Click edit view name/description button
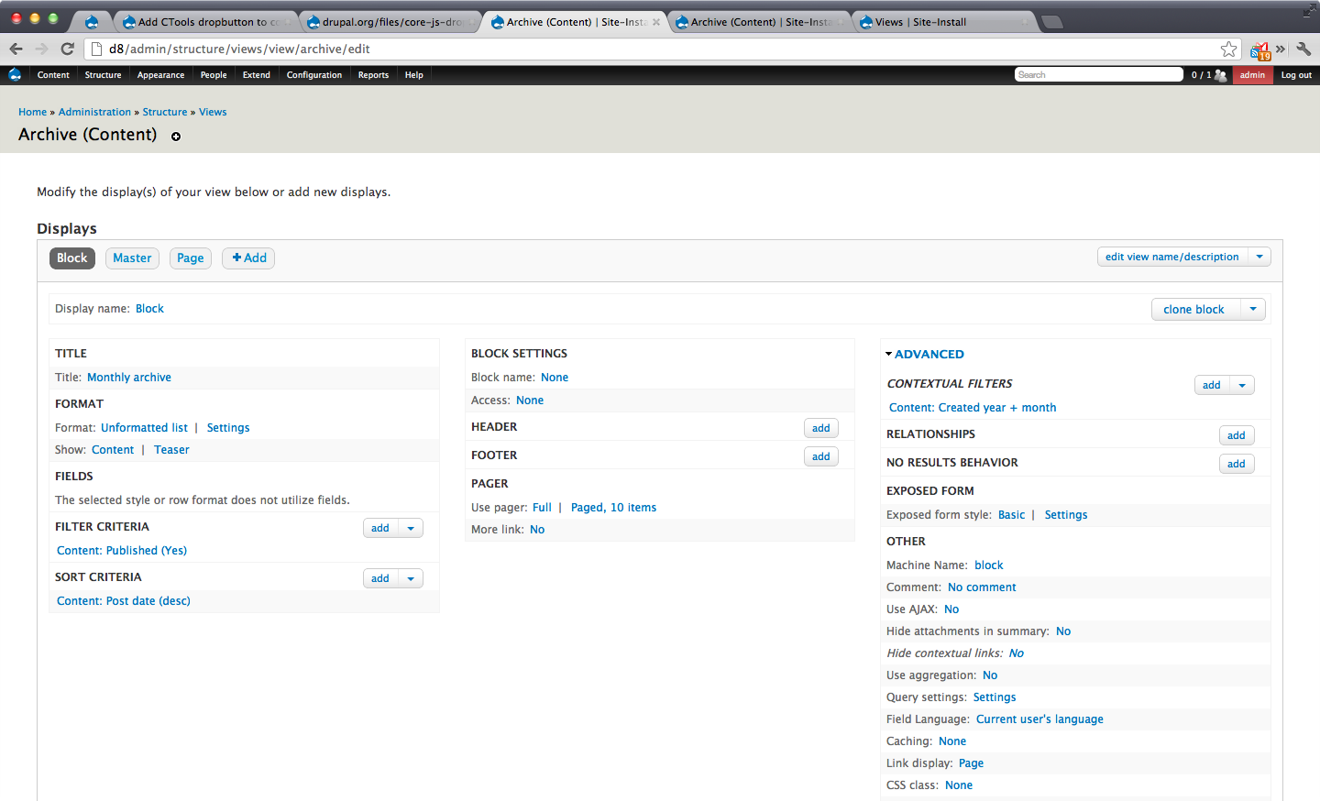The width and height of the screenshot is (1320, 801). [x=1171, y=257]
